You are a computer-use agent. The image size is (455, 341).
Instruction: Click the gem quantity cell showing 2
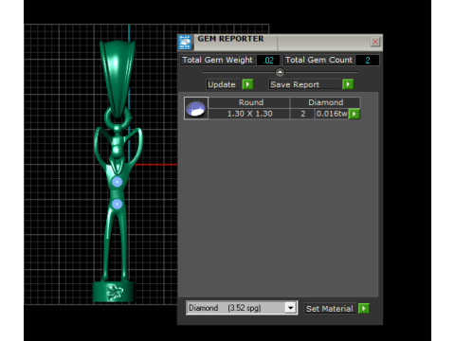[302, 114]
